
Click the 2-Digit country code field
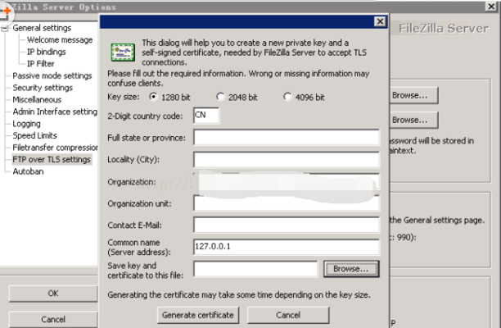(x=206, y=116)
